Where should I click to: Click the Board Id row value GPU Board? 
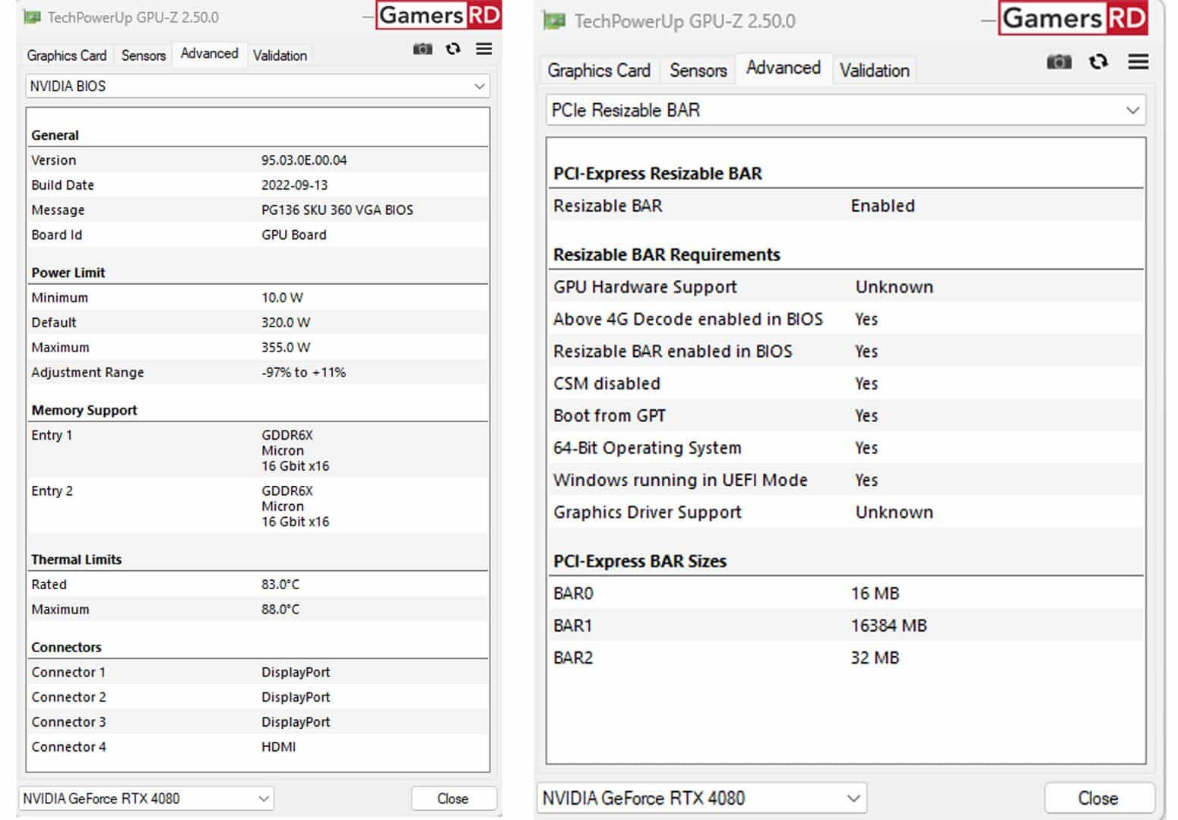(294, 235)
